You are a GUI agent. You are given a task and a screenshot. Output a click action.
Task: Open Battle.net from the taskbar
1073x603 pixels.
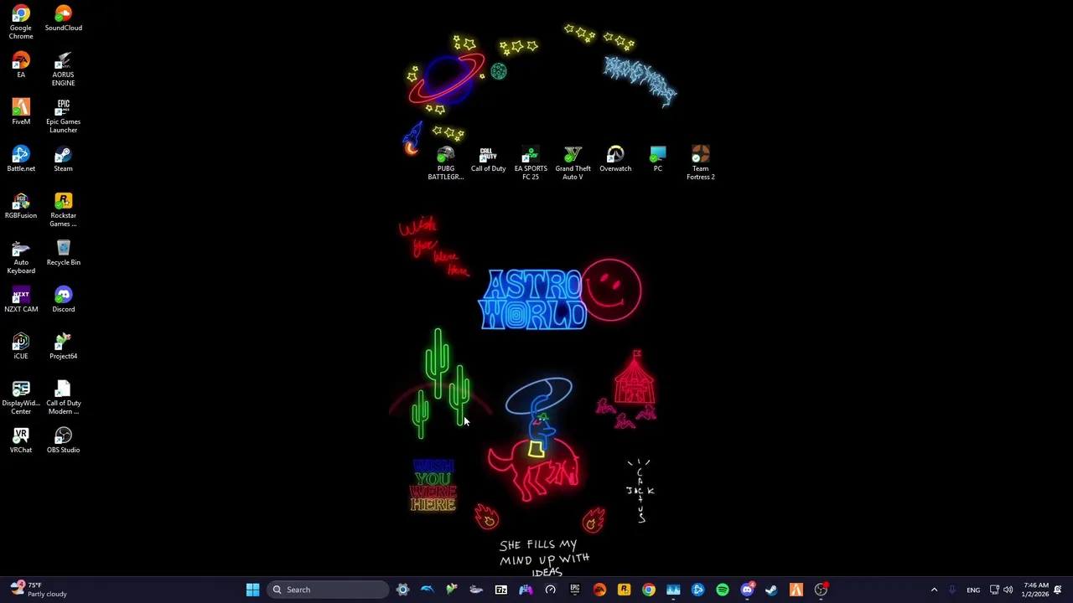click(697, 590)
